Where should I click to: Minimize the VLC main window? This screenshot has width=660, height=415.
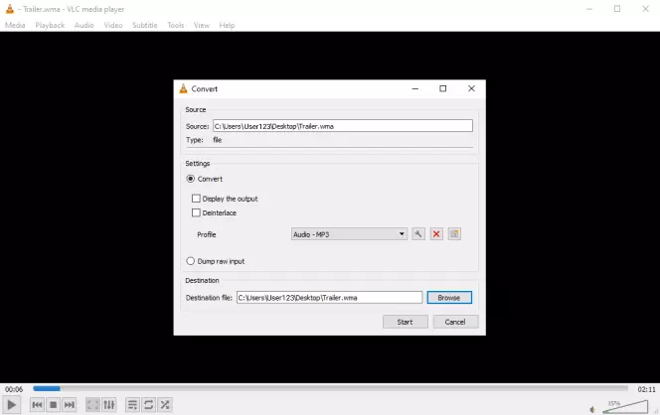click(589, 9)
